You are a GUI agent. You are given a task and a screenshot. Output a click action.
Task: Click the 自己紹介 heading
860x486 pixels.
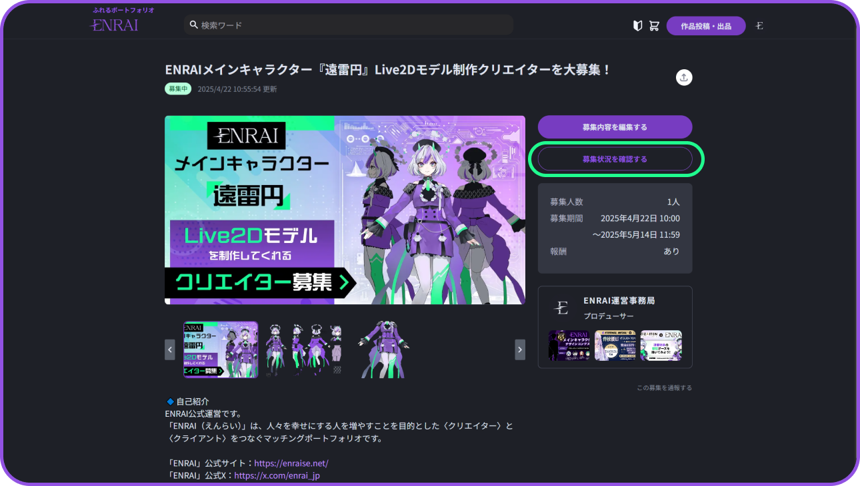click(193, 401)
